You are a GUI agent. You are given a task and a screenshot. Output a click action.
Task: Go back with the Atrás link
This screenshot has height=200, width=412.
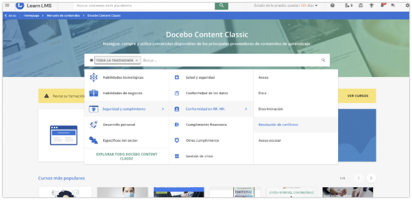tap(11, 16)
